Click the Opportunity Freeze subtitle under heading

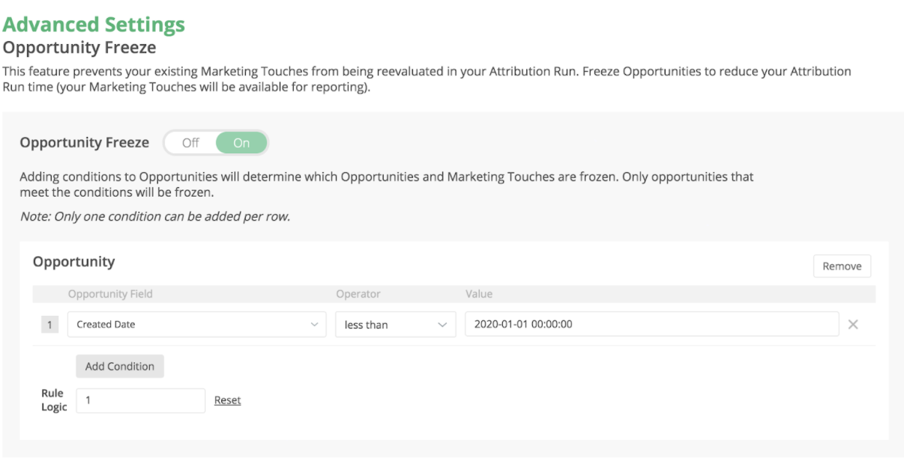tap(79, 48)
